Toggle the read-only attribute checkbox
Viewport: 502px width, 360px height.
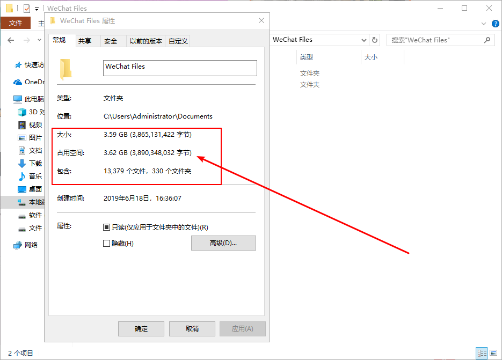[106, 227]
